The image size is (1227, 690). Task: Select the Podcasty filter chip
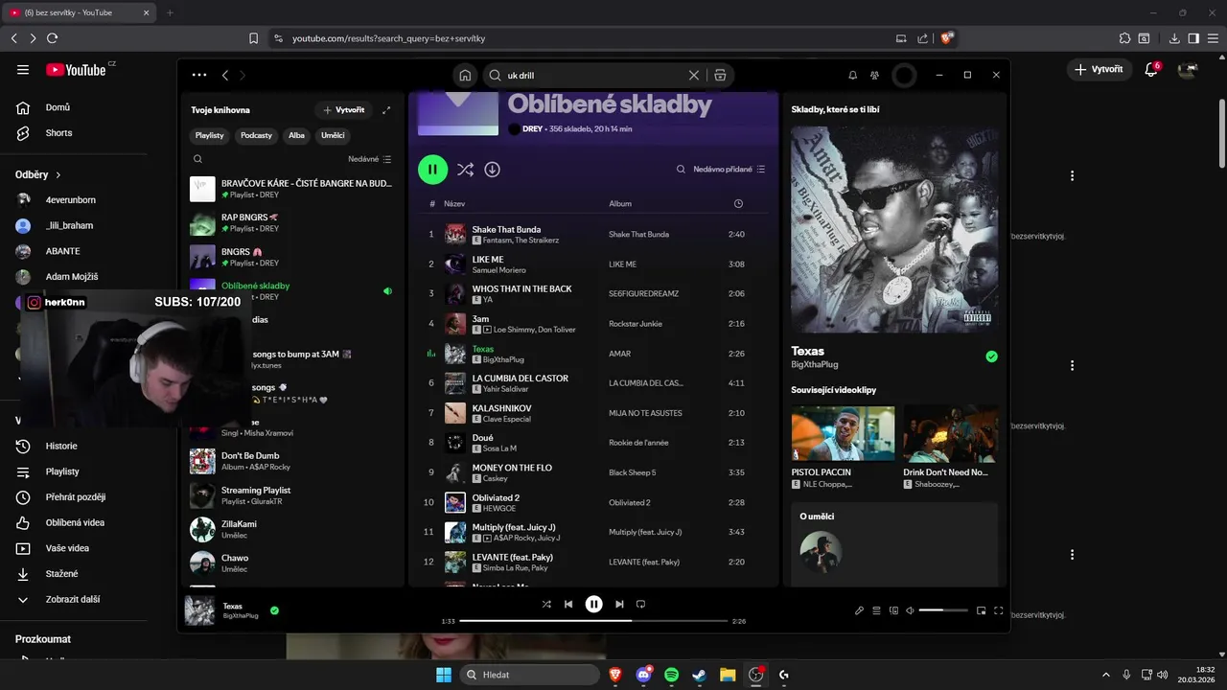[x=256, y=135]
